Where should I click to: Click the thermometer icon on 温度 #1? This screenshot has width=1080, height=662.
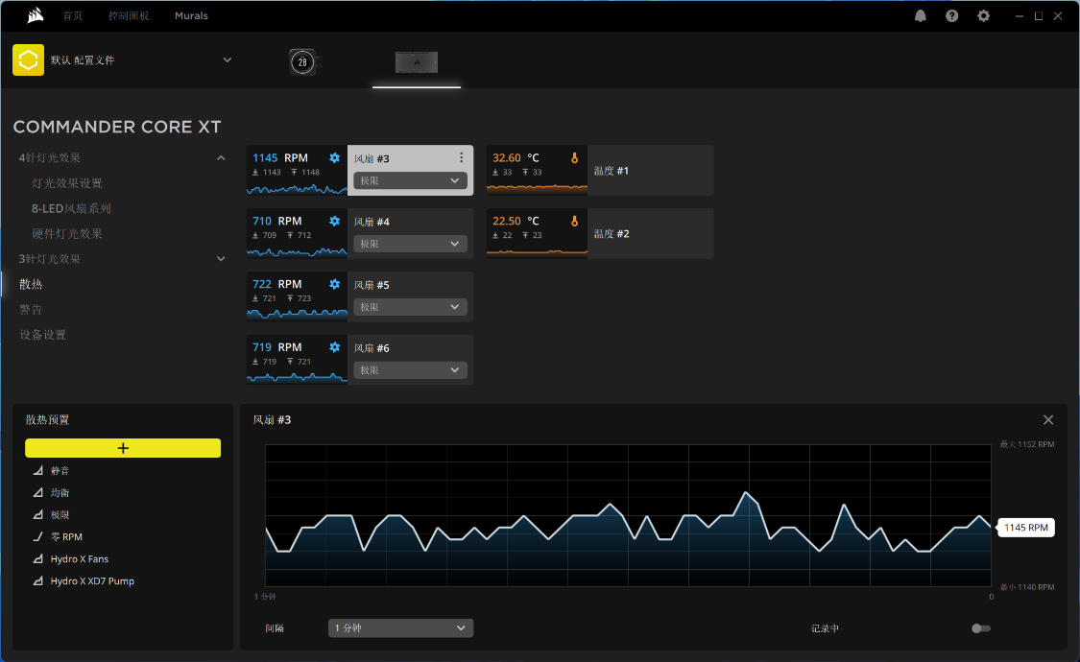pos(574,157)
